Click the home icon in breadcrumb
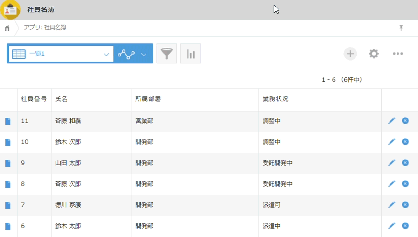The image size is (418, 237). pos(7,28)
